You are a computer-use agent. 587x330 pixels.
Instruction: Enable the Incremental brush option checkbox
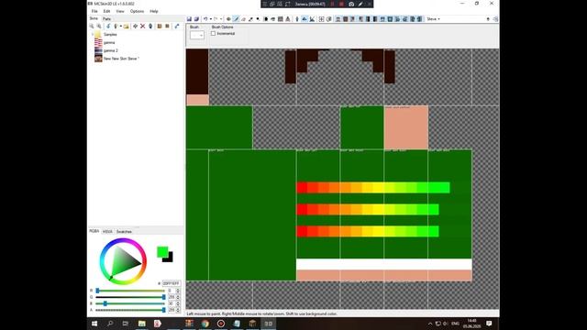[x=213, y=34]
